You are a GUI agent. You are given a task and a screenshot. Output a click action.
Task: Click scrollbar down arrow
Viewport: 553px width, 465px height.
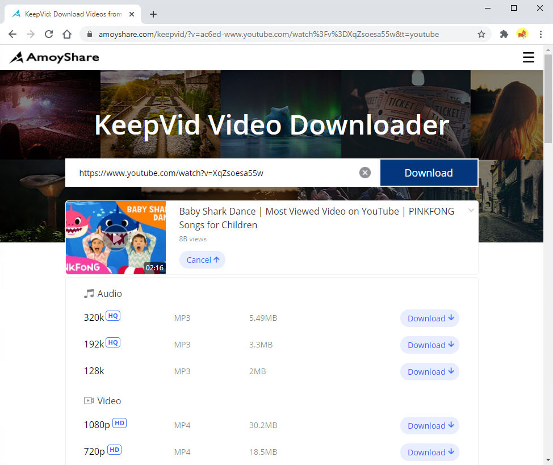click(x=548, y=460)
